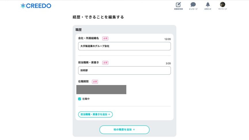This screenshot has width=249, height=140.
Task: Focus the 担当職務・肩書き field containing 技術部
Action: 124,71
